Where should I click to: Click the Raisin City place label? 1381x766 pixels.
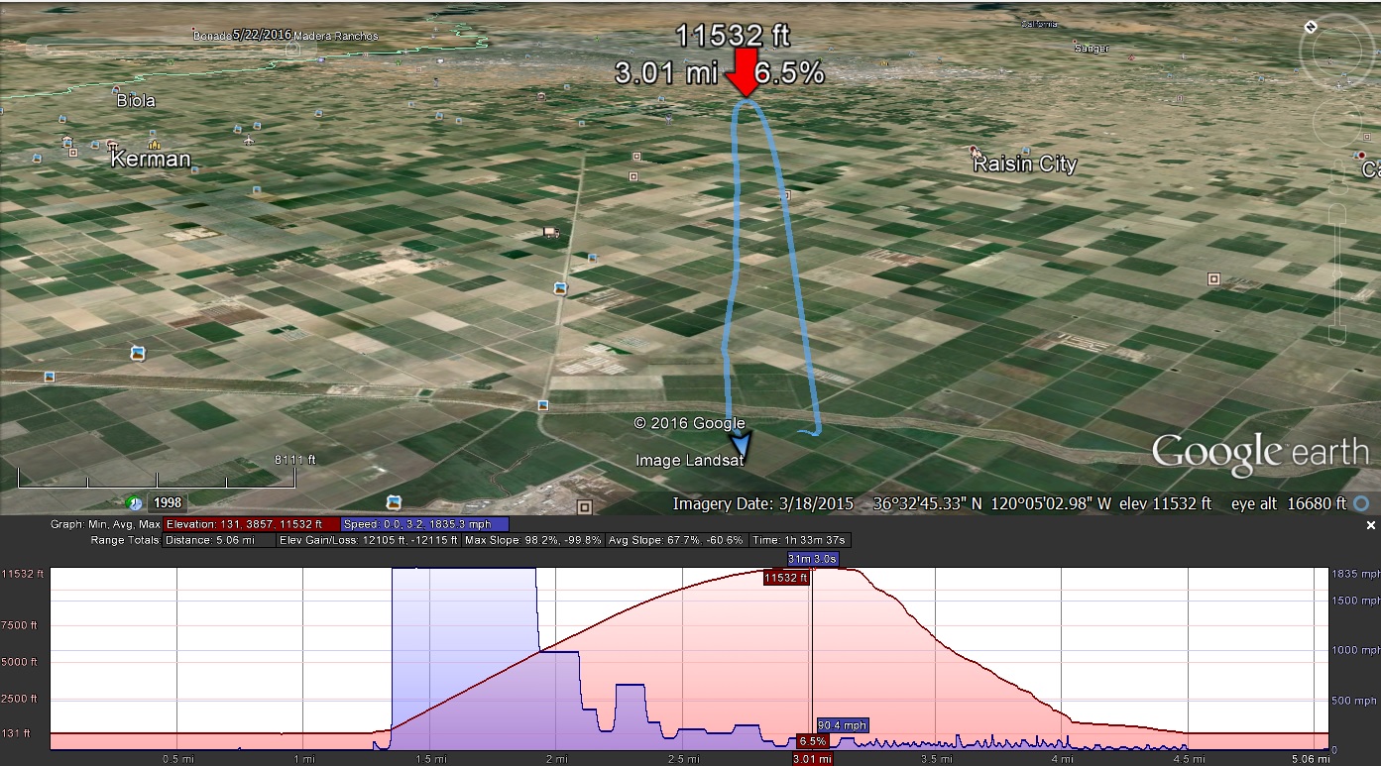(x=1026, y=164)
